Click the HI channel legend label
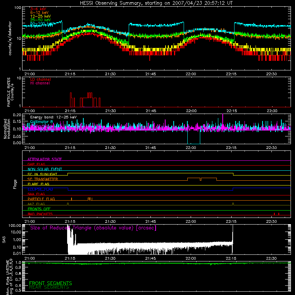295x295 pixels. 40,83
